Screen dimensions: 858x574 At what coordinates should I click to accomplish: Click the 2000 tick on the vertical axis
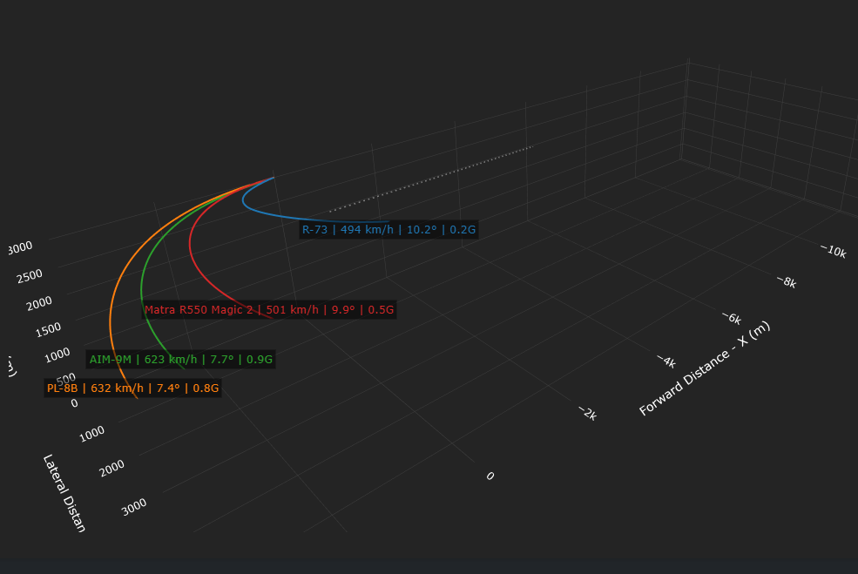39,303
